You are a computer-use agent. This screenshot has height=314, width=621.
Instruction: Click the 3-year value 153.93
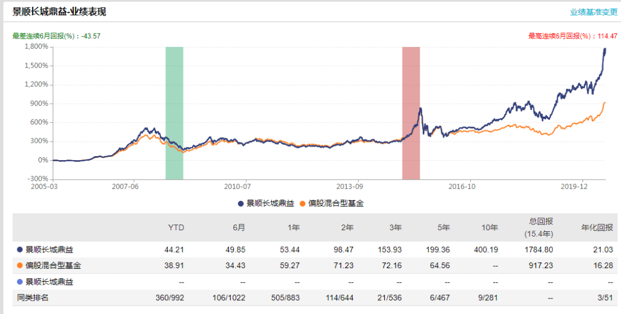click(389, 250)
